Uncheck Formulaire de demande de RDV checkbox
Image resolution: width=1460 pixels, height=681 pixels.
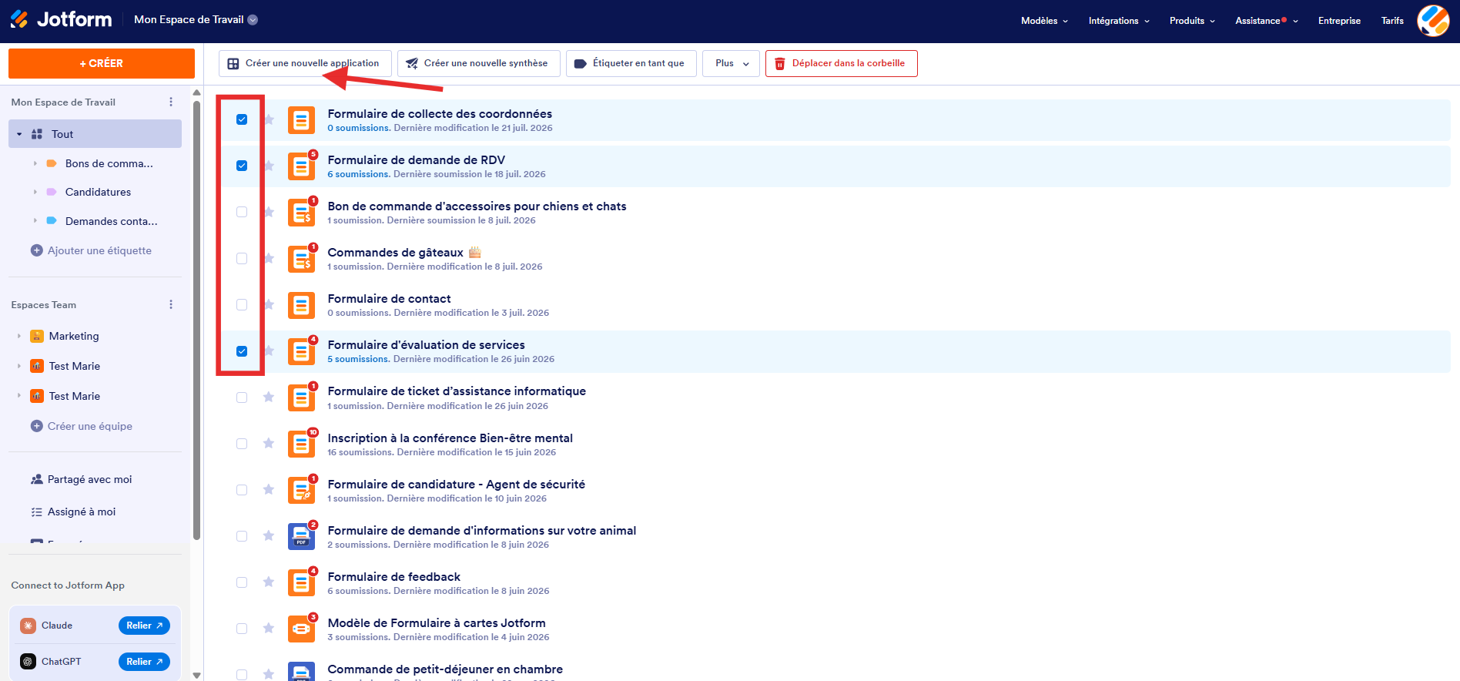coord(242,166)
